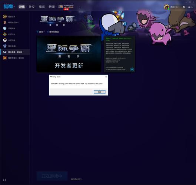Expand the account name dropdown

(175, 7)
